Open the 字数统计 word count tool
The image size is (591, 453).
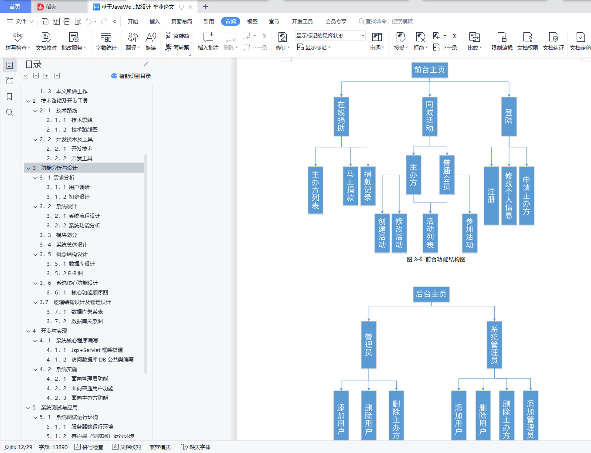[106, 41]
